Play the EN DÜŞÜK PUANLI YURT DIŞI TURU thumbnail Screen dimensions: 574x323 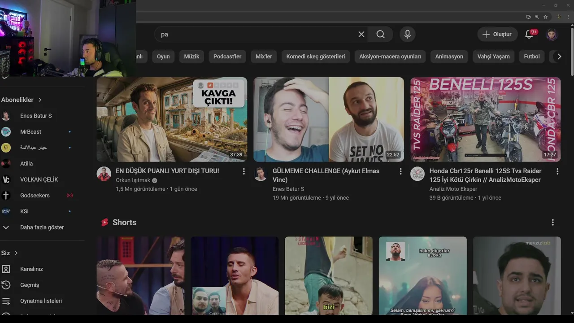172,119
